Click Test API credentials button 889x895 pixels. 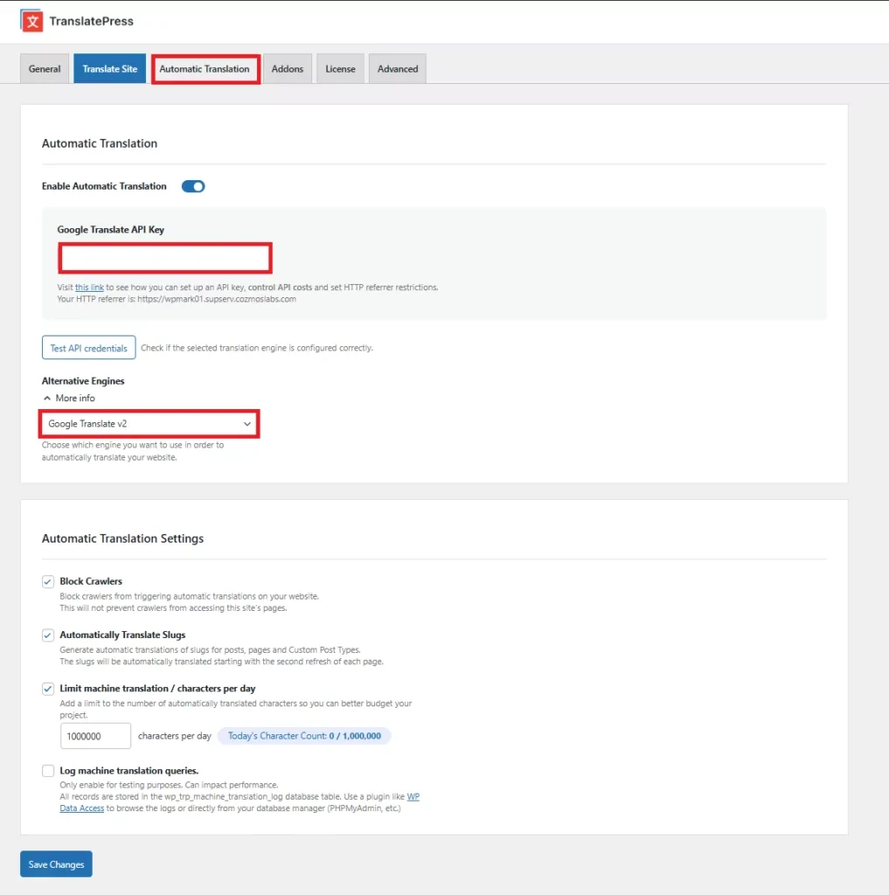88,348
